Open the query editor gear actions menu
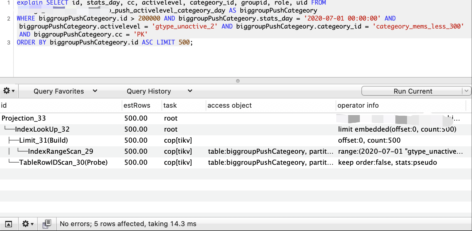The image size is (472, 231). tap(9, 91)
